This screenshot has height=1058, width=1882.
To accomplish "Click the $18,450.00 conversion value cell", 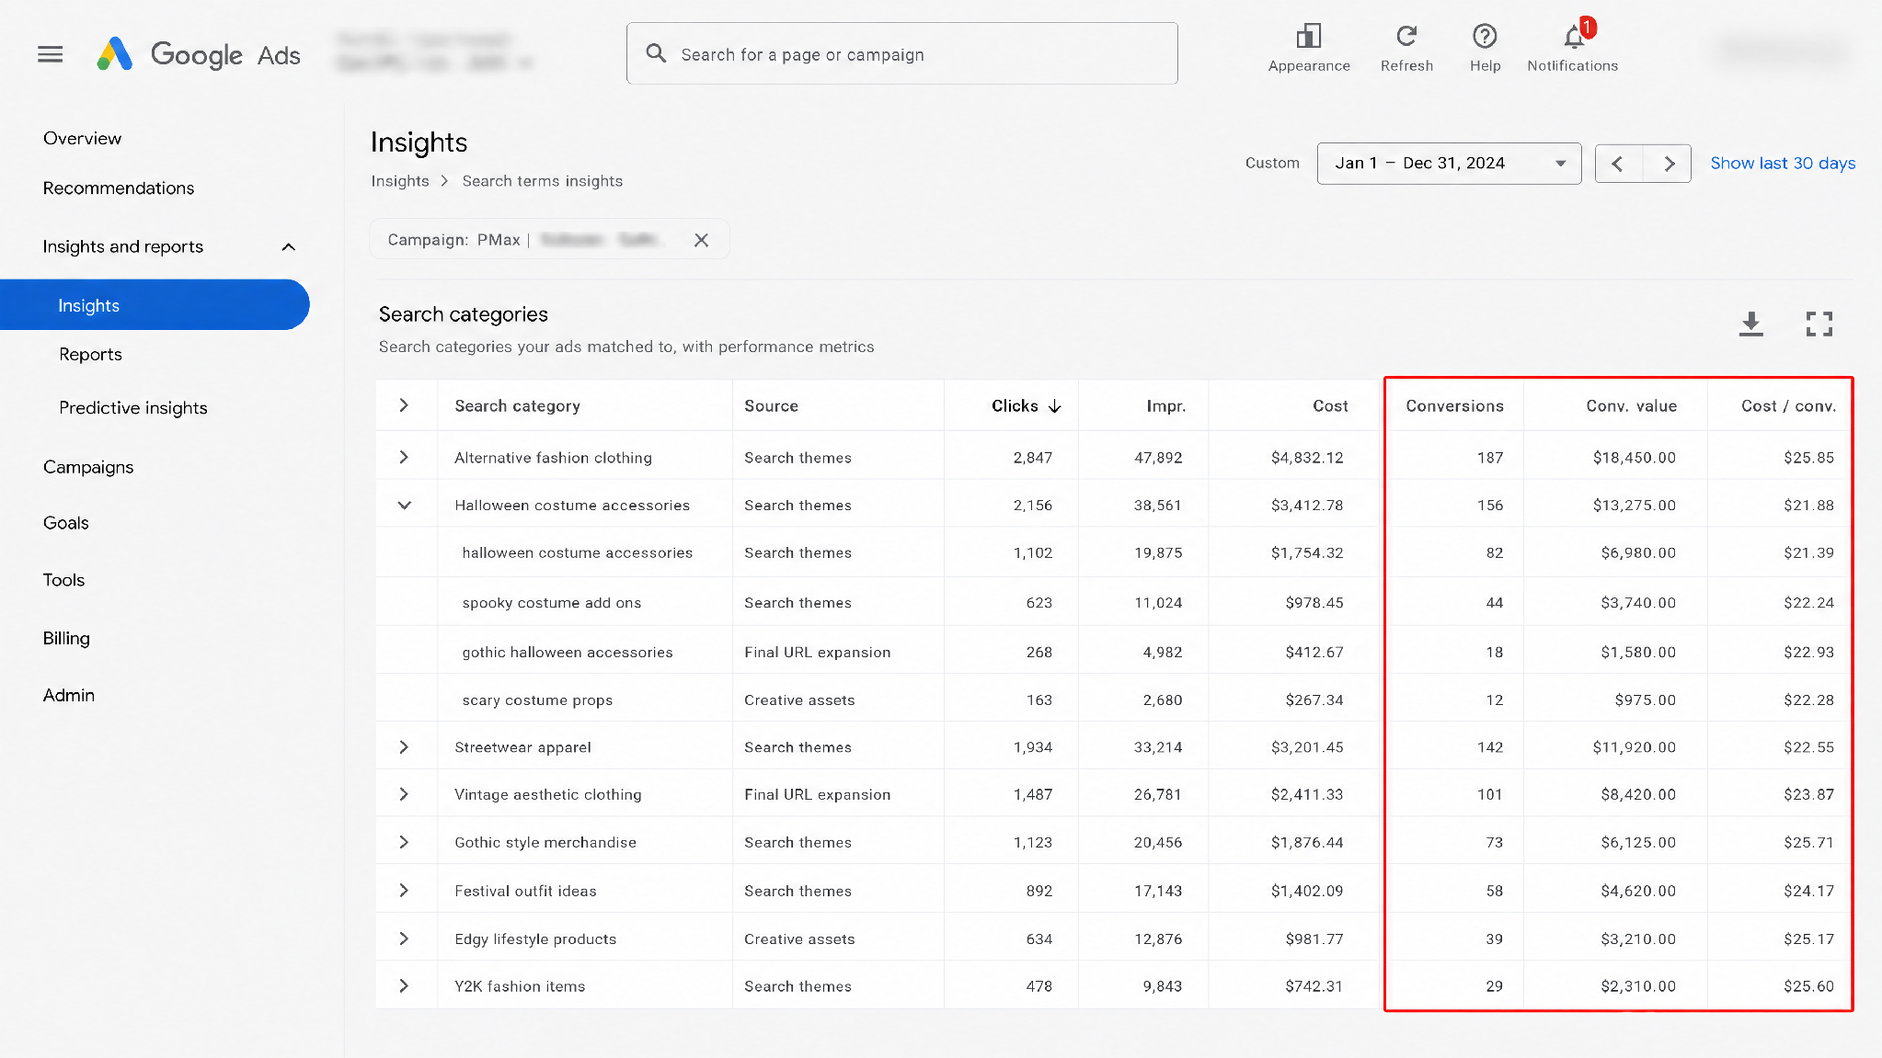I will point(1635,458).
